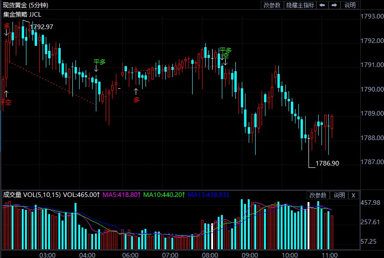Image resolution: width=384 pixels, height=258 pixels.
Task: Click the 57.25 volume axis label
Action: tap(369, 242)
